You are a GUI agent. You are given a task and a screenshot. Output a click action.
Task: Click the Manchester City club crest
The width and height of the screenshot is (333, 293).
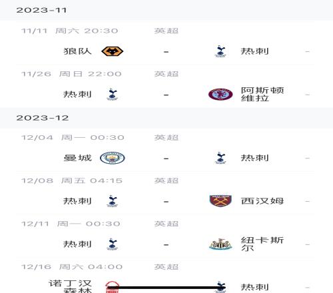click(x=113, y=158)
